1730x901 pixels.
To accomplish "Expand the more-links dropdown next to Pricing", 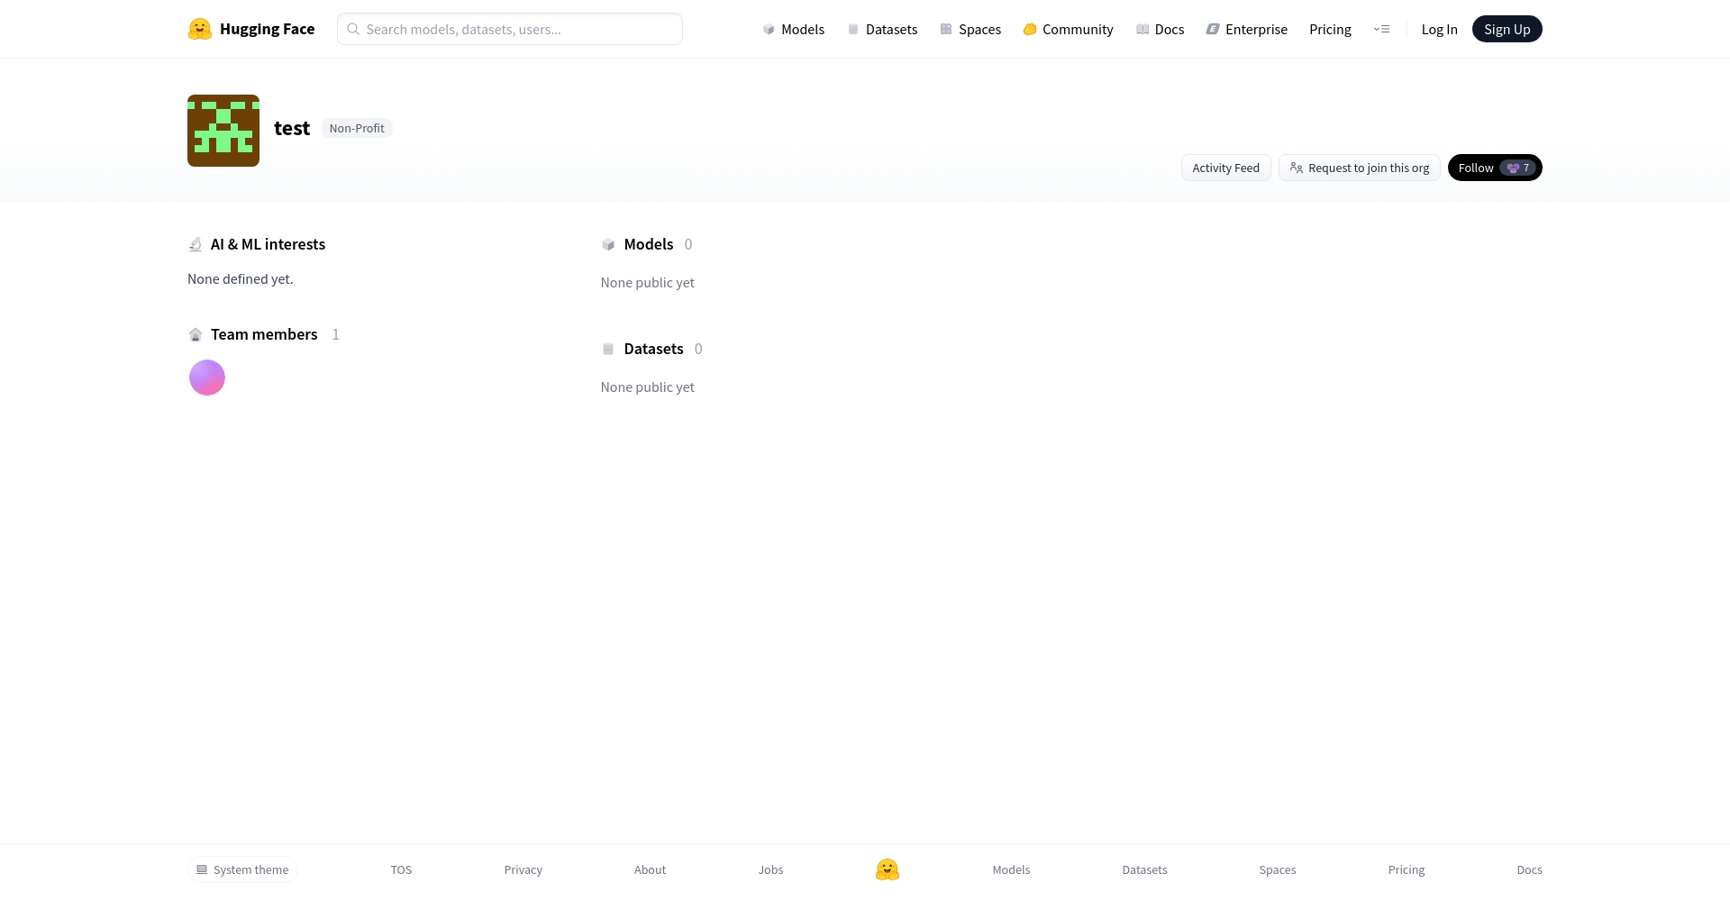I will (x=1381, y=29).
